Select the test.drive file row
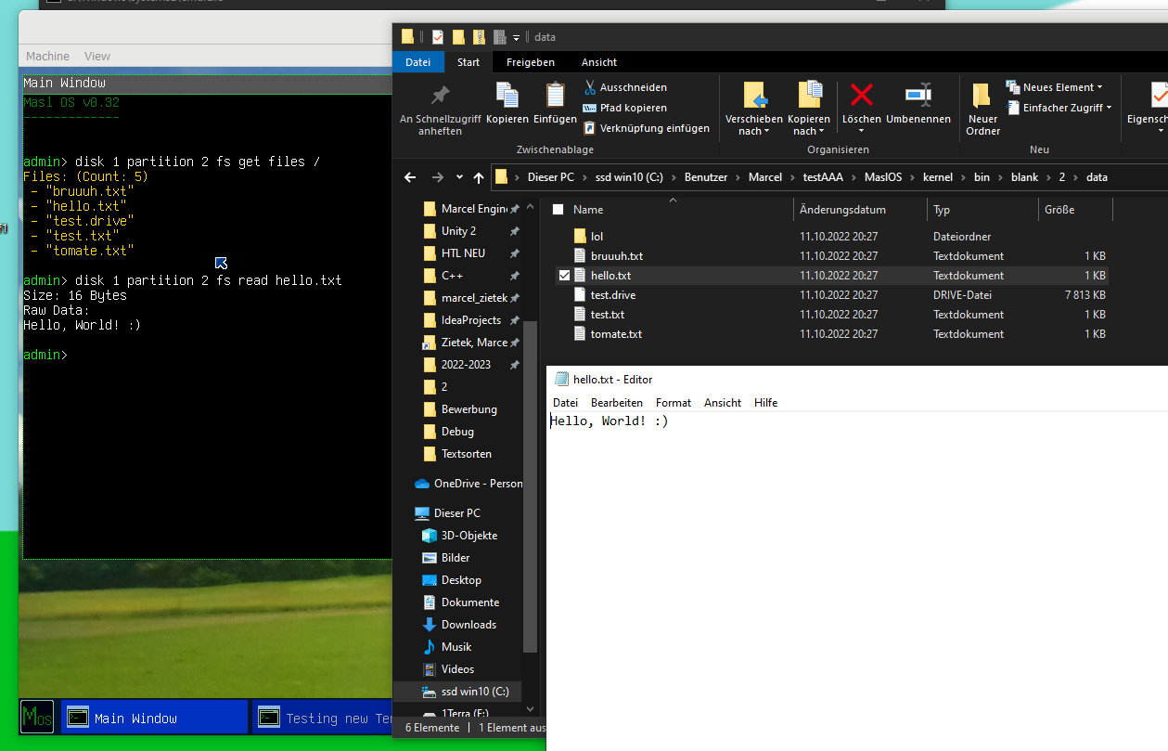 pos(611,294)
